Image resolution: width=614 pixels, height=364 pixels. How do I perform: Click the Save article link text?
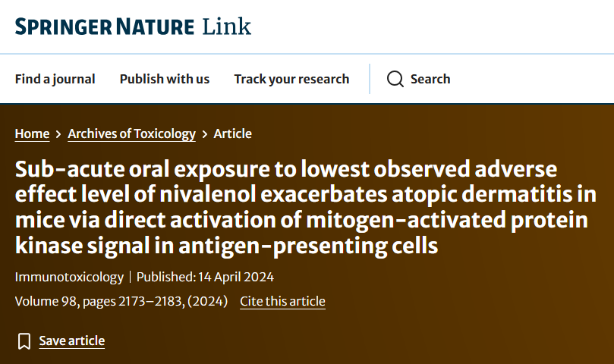pos(72,340)
